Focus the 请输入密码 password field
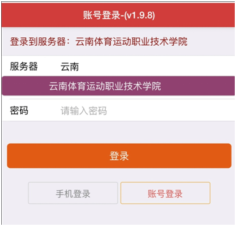This screenshot has height=226, width=236. (x=148, y=111)
